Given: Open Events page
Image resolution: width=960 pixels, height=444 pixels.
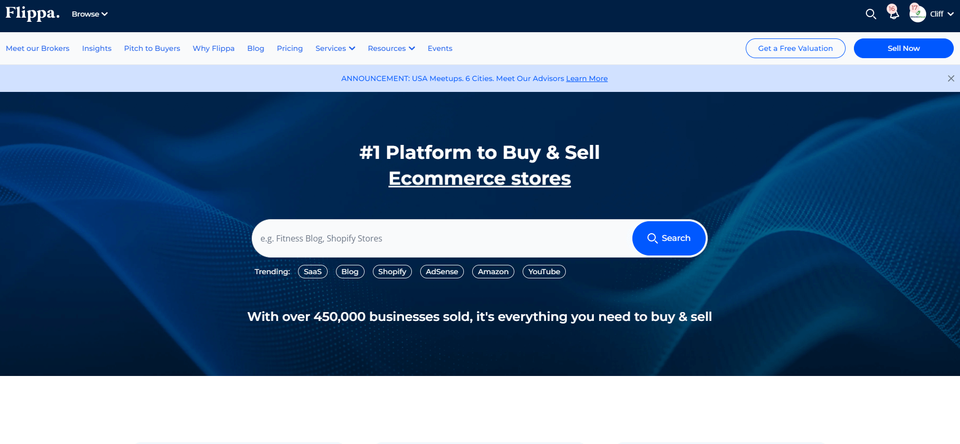Looking at the screenshot, I should click(440, 48).
